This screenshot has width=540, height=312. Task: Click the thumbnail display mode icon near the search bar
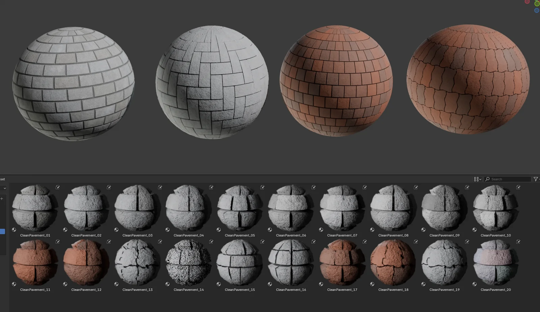click(x=476, y=179)
